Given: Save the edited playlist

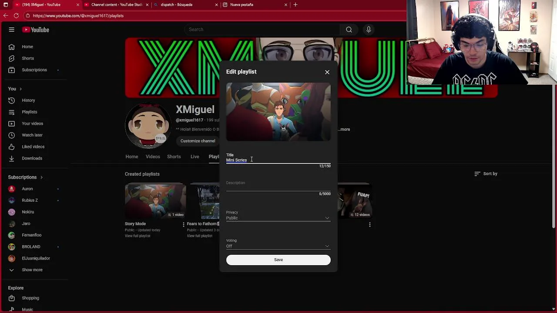Looking at the screenshot, I should [278, 260].
